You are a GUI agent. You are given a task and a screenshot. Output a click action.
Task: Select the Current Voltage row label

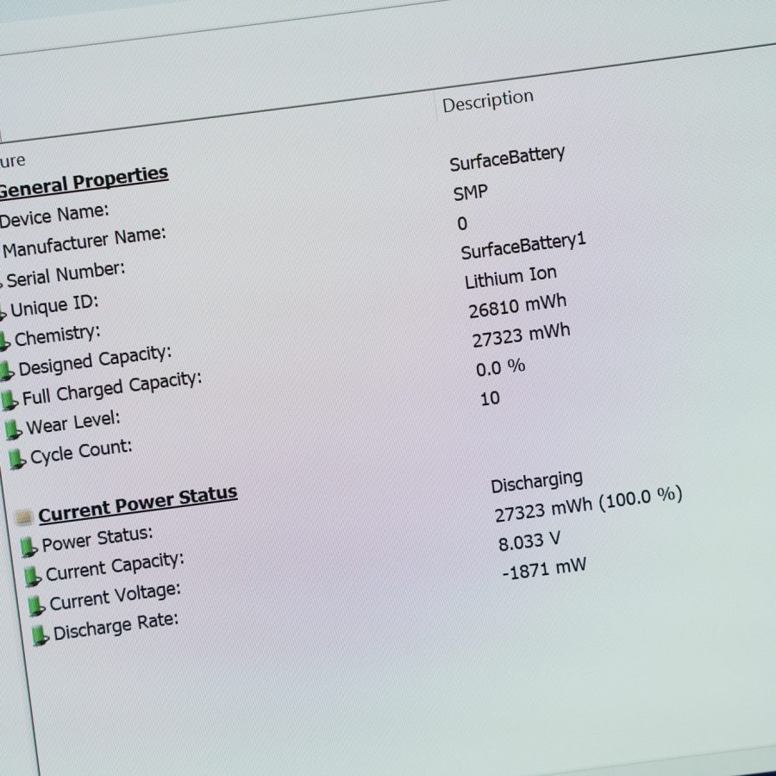point(116,597)
